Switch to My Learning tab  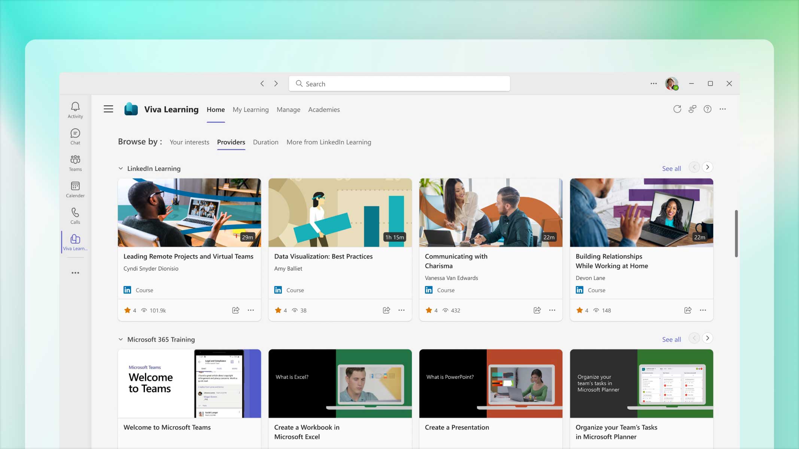(250, 109)
